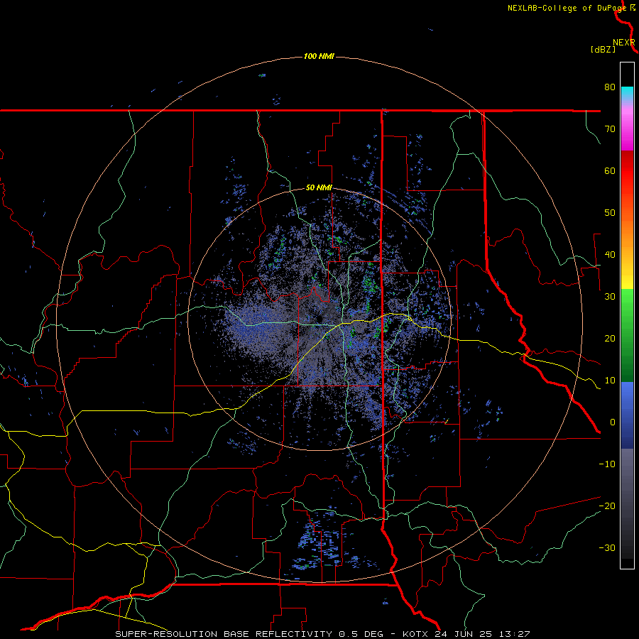Click the -30 value on the dBZ scale
Image resolution: width=639 pixels, height=639 pixels.
pos(607,547)
